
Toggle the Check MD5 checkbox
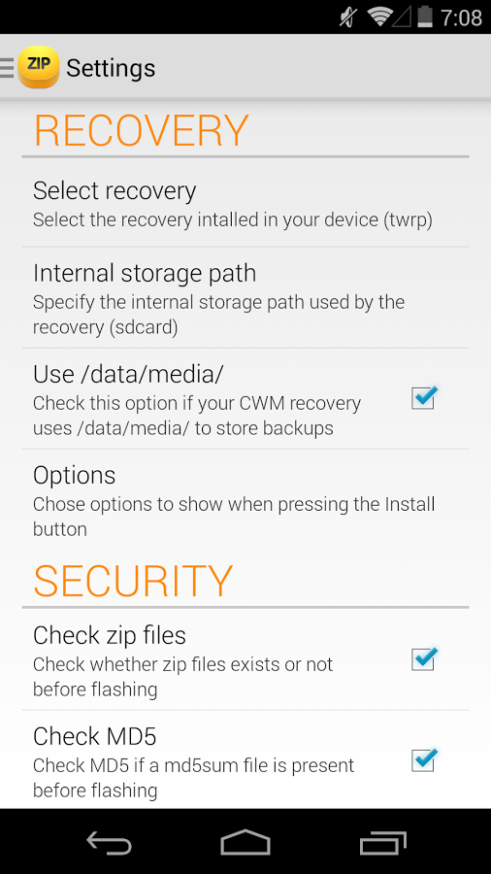pyautogui.click(x=424, y=760)
